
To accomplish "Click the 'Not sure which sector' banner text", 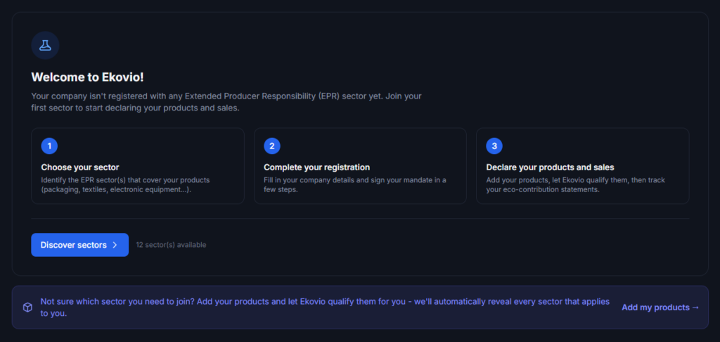I will (325, 308).
